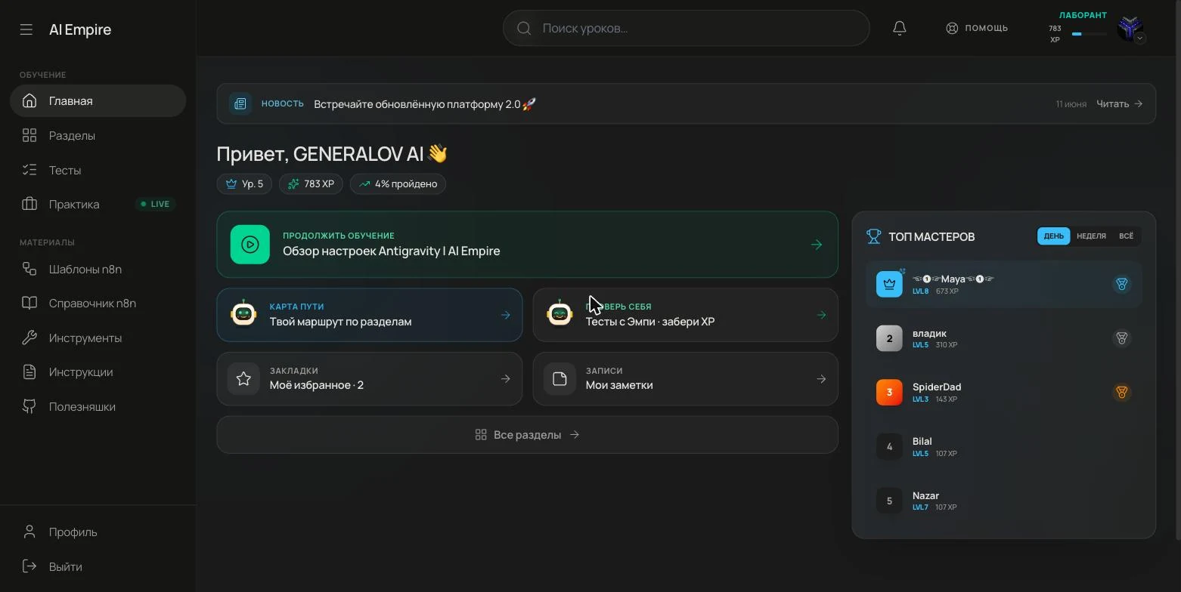Click rank 5 badge next to Nazar
The height and width of the screenshot is (592, 1181).
[889, 501]
